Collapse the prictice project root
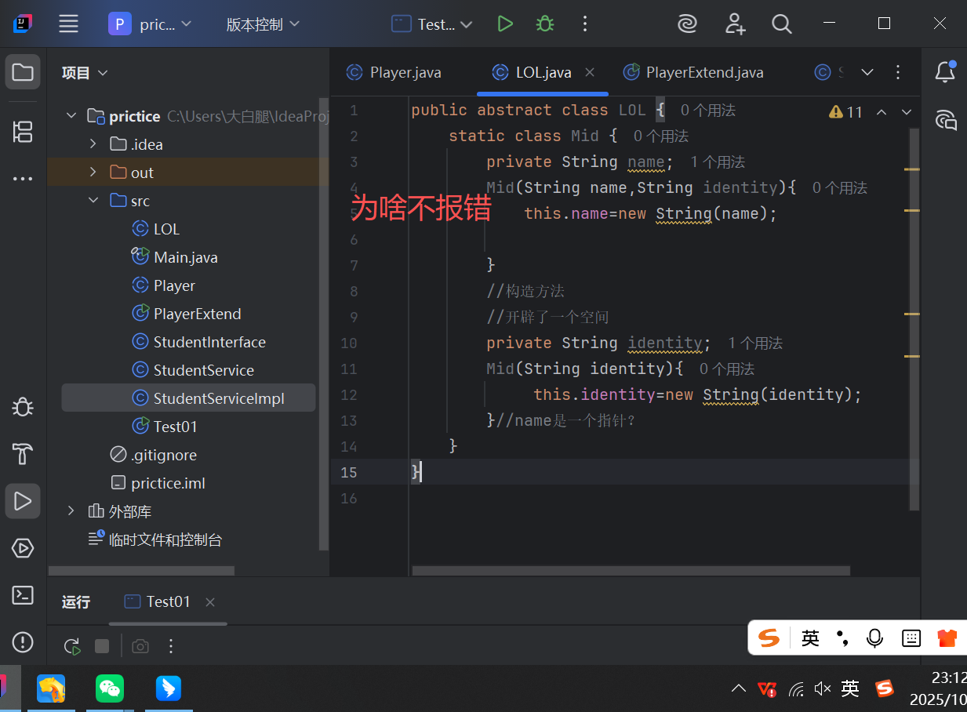The height and width of the screenshot is (712, 967). (71, 116)
